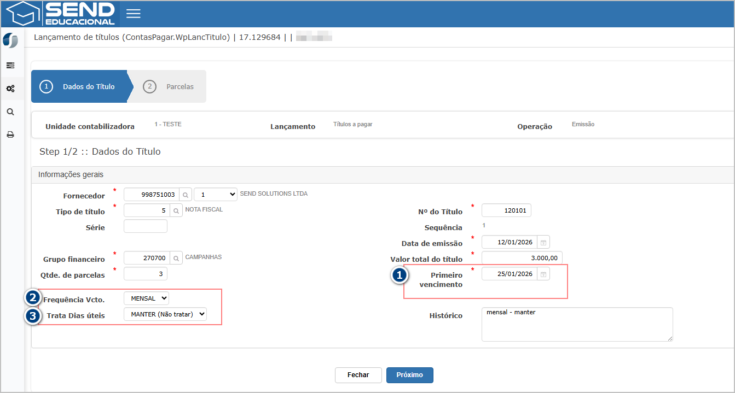Switch to the Parcelas step tab

click(170, 87)
